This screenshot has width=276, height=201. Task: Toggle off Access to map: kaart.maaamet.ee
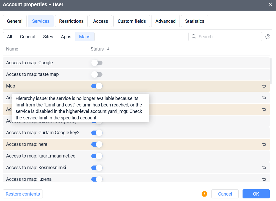click(x=97, y=156)
